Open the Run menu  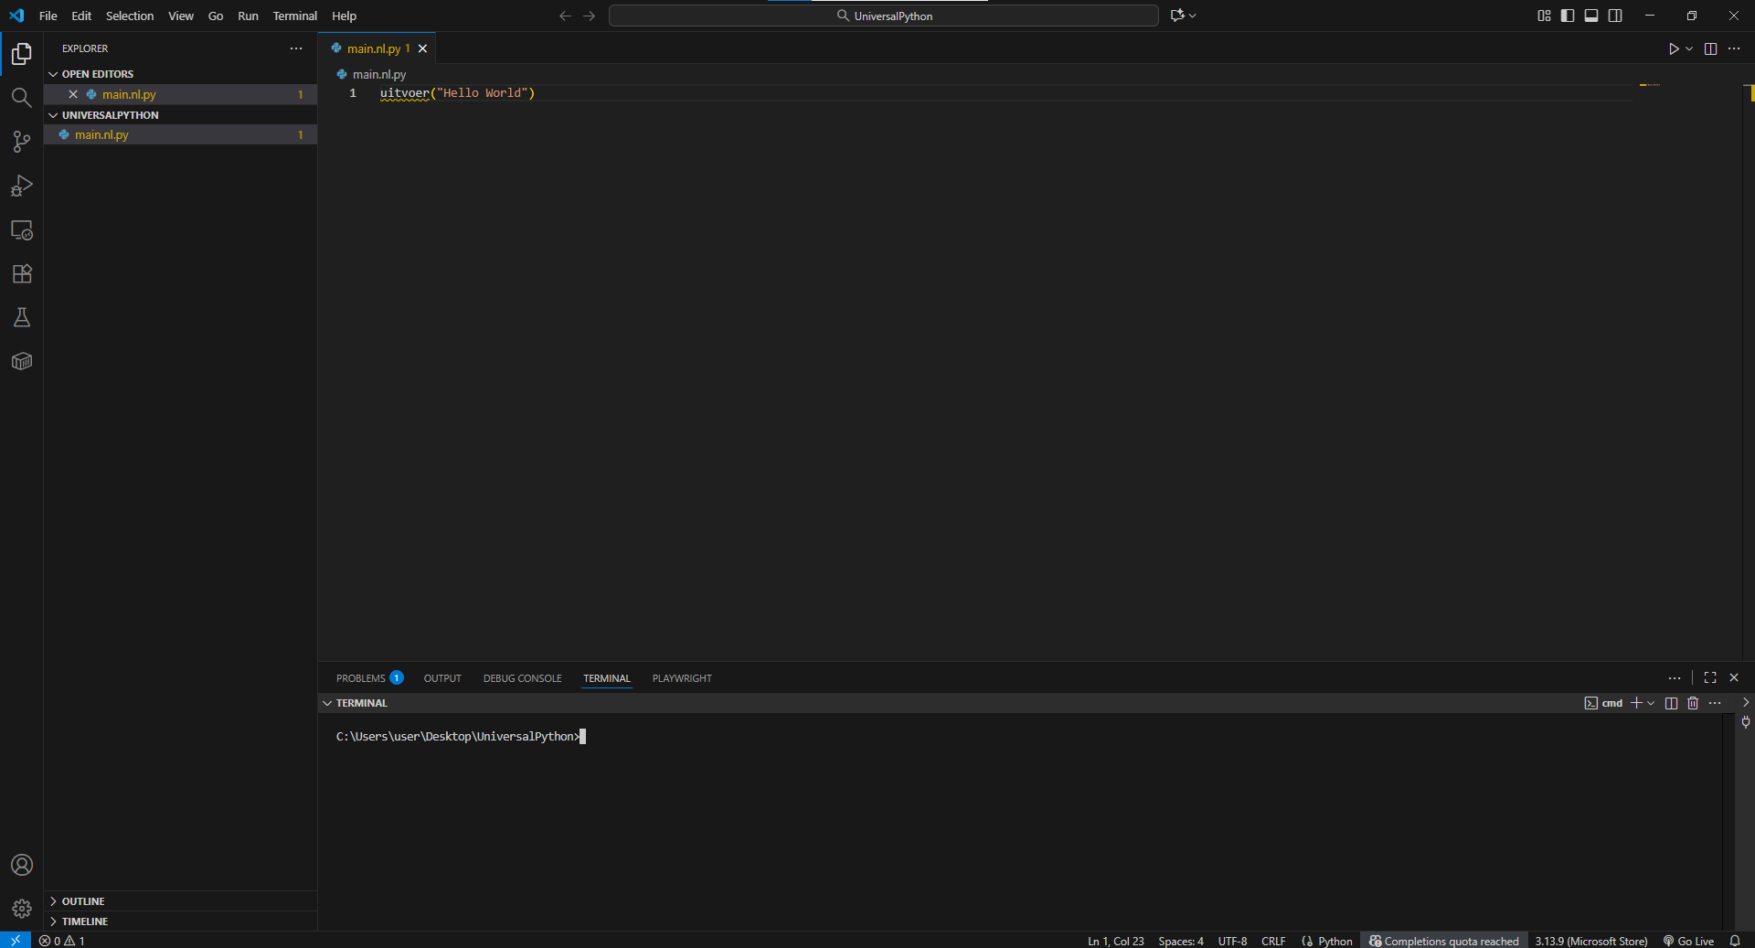pyautogui.click(x=247, y=16)
